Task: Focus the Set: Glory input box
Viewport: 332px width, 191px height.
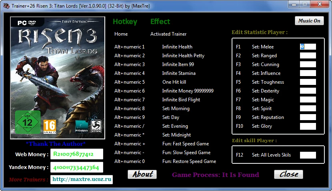Action: [x=308, y=126]
